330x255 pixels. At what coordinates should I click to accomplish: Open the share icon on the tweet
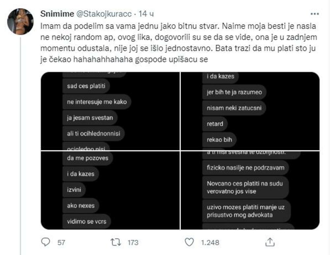click(271, 242)
